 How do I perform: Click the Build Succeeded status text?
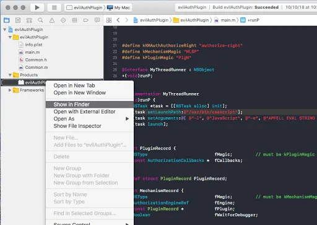click(x=246, y=7)
